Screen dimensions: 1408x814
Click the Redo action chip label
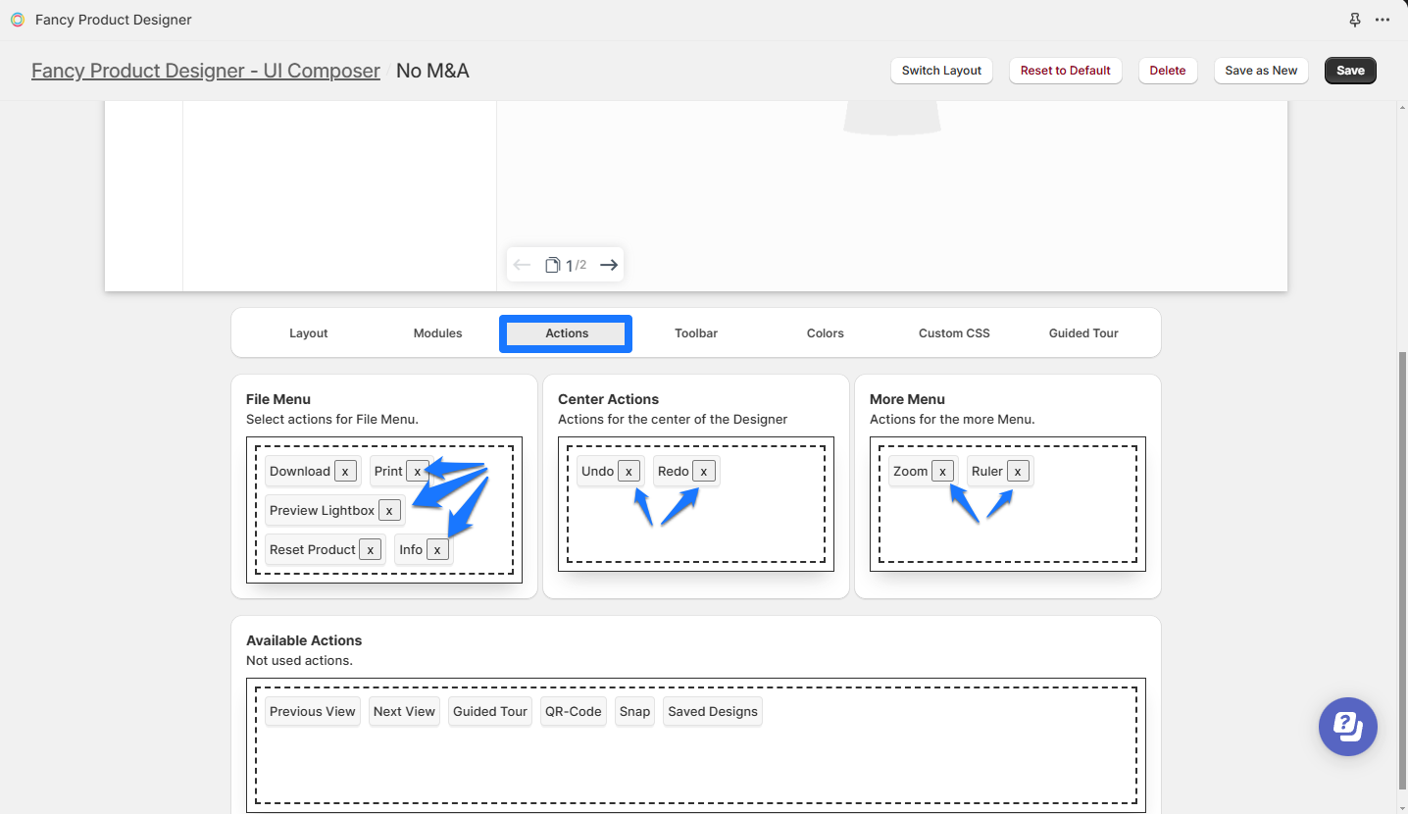tap(674, 472)
